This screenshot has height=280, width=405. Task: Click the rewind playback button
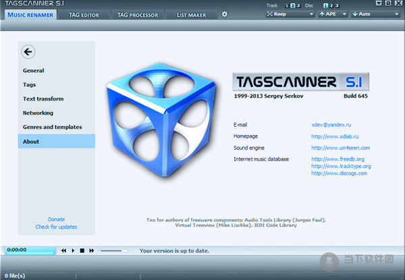(x=63, y=250)
